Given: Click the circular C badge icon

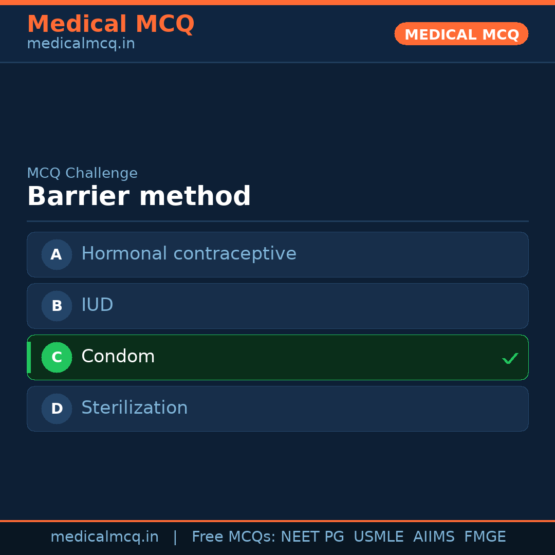Looking at the screenshot, I should 57,357.
